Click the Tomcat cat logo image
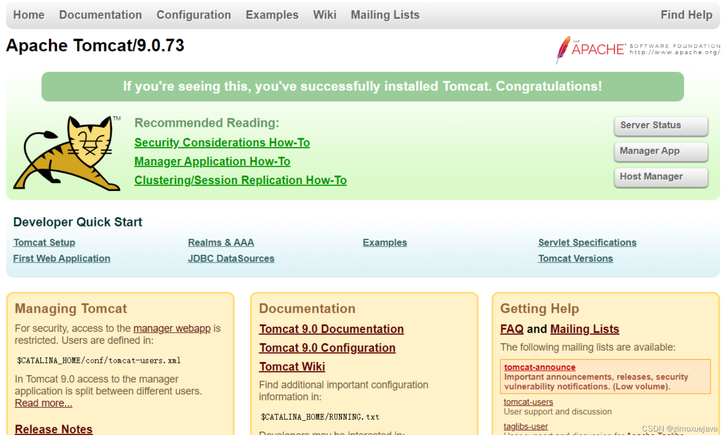The height and width of the screenshot is (438, 725). [67, 153]
